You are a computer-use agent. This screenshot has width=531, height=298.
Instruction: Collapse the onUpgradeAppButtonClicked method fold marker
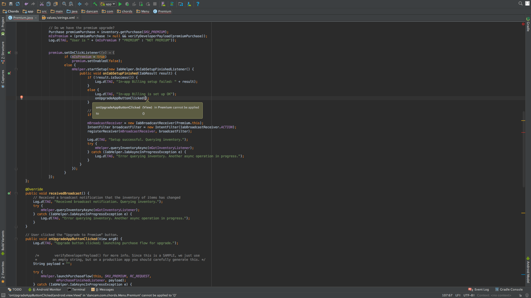click(16, 239)
